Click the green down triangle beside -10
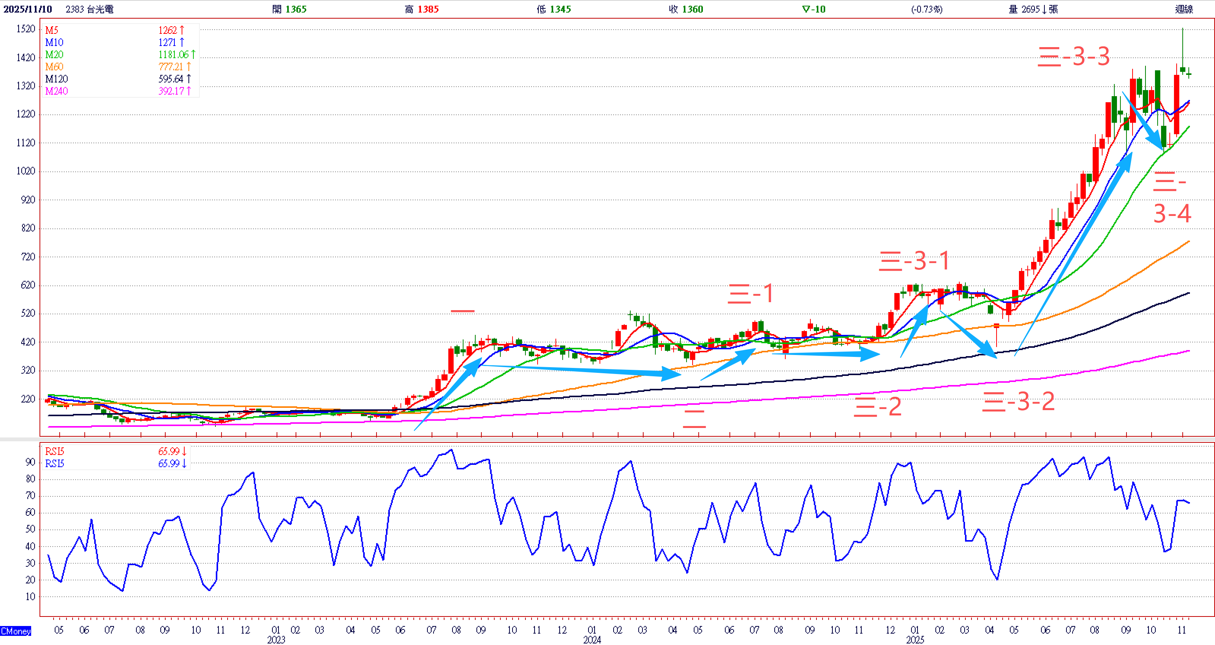Viewport: 1215px width, 645px height. click(x=805, y=9)
